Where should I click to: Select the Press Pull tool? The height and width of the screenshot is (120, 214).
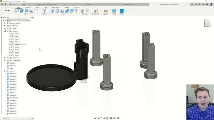(x=52, y=11)
